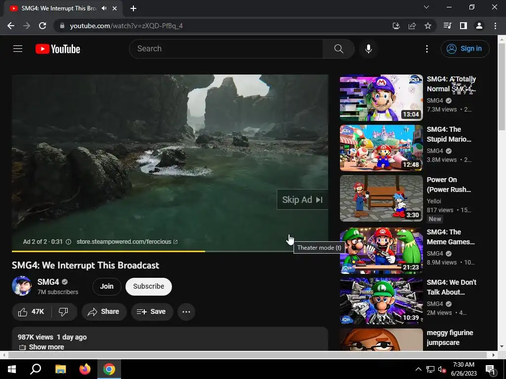
Task: Close the SMG4 browser tab
Action: click(x=114, y=8)
